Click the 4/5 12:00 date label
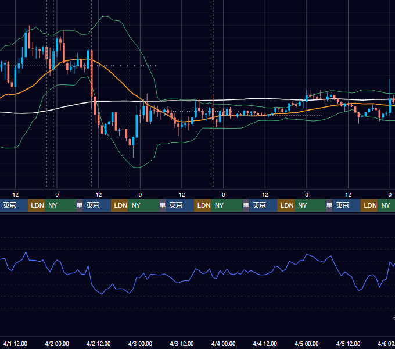The height and width of the screenshot is (349, 395). (x=348, y=343)
